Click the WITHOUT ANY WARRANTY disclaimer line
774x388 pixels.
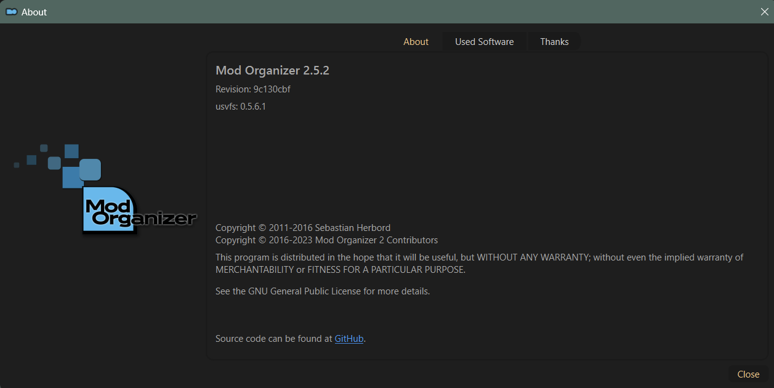point(479,257)
